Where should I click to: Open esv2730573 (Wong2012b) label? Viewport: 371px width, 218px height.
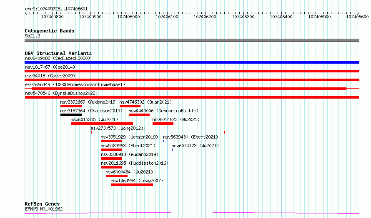[x=118, y=128]
